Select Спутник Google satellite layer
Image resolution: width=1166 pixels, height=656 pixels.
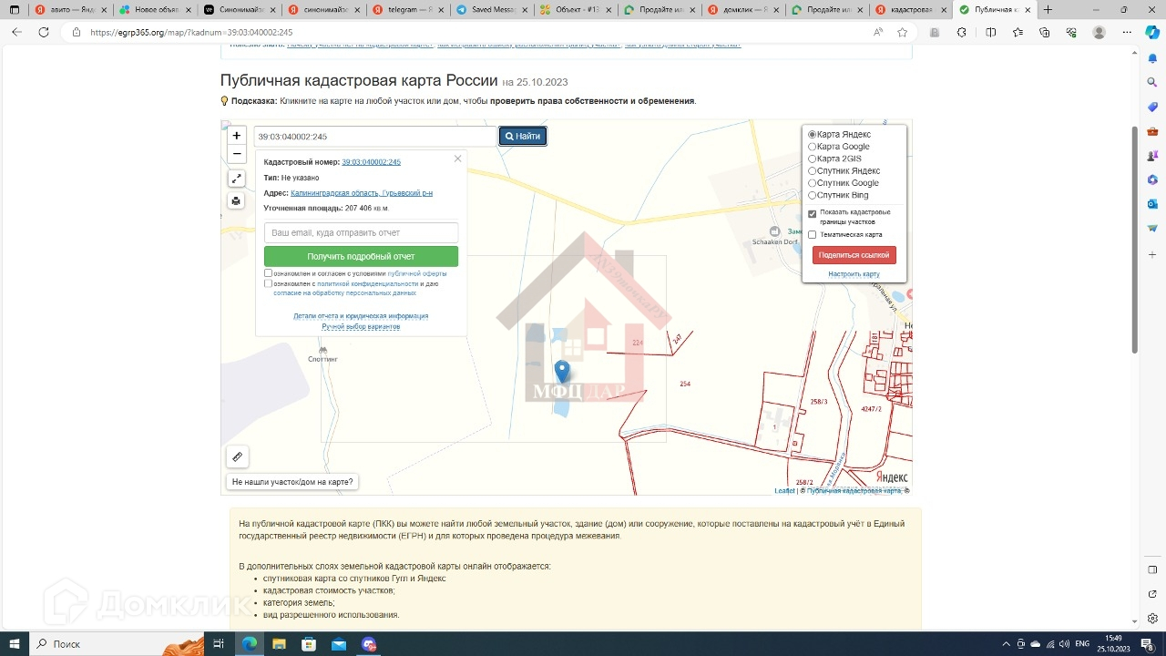pyautogui.click(x=813, y=183)
